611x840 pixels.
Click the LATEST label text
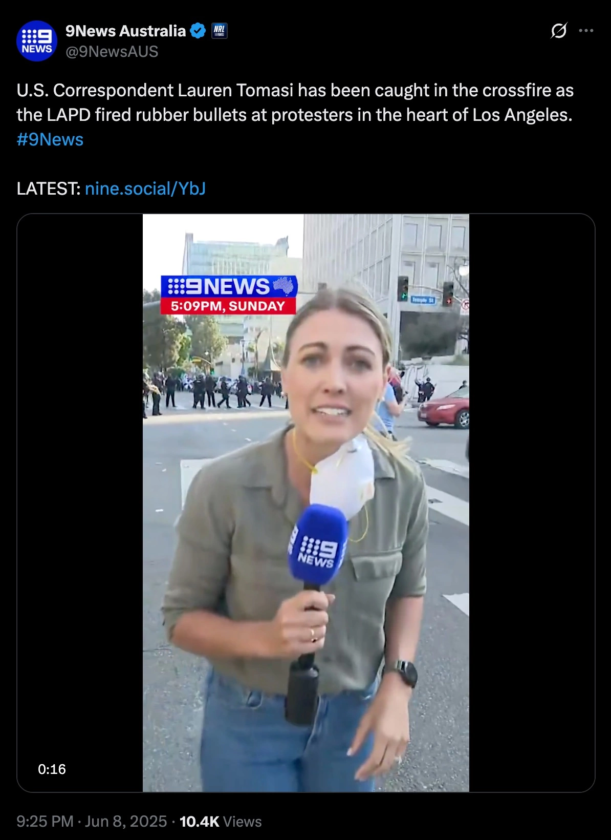click(48, 188)
